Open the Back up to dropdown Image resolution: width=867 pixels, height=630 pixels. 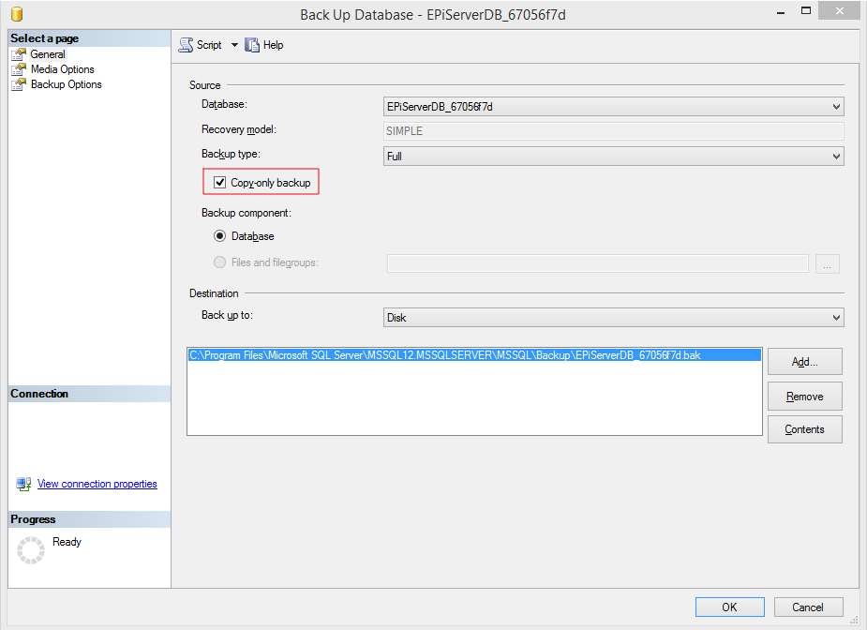point(614,318)
